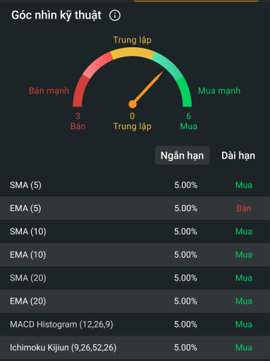Click the EMA (5) indicator row
Viewport: 270px width, 361px height.
point(135,208)
